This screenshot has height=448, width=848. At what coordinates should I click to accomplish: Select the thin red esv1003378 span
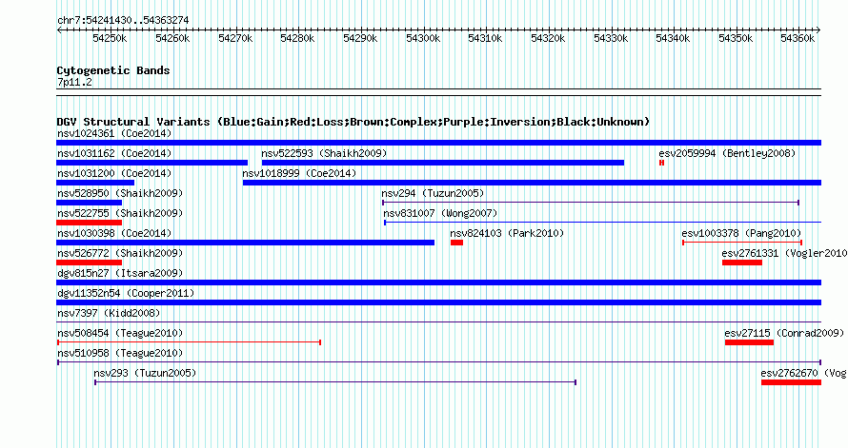(742, 243)
